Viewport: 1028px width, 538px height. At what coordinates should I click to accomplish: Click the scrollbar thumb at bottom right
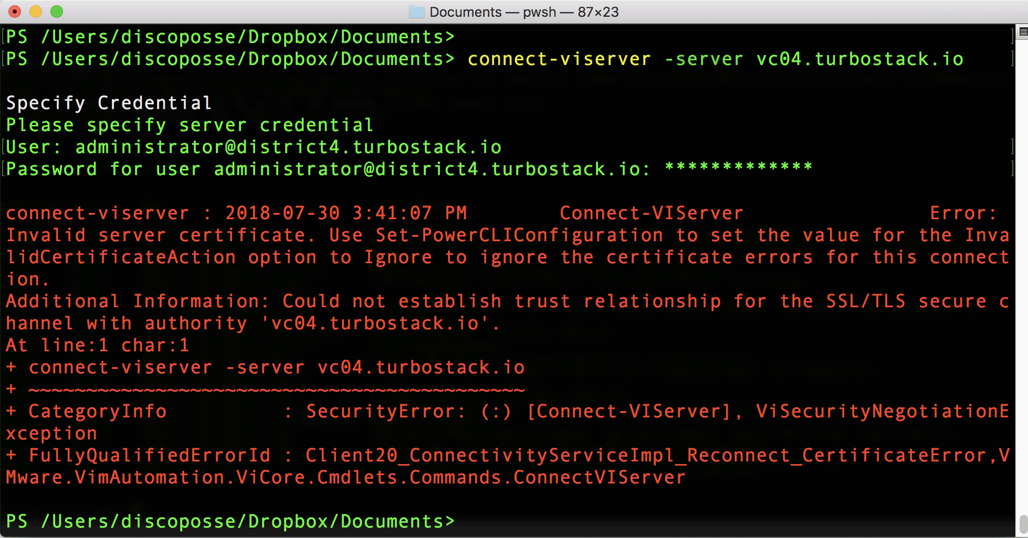[x=1023, y=524]
